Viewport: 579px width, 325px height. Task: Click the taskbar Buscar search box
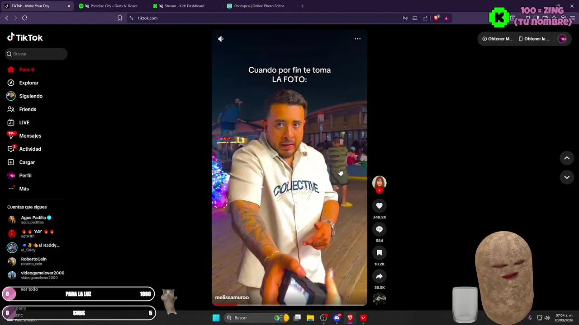pos(257,318)
